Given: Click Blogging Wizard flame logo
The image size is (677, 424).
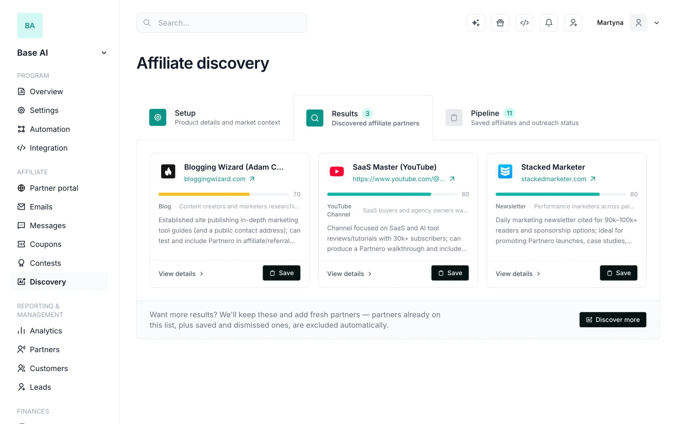Looking at the screenshot, I should tap(168, 171).
